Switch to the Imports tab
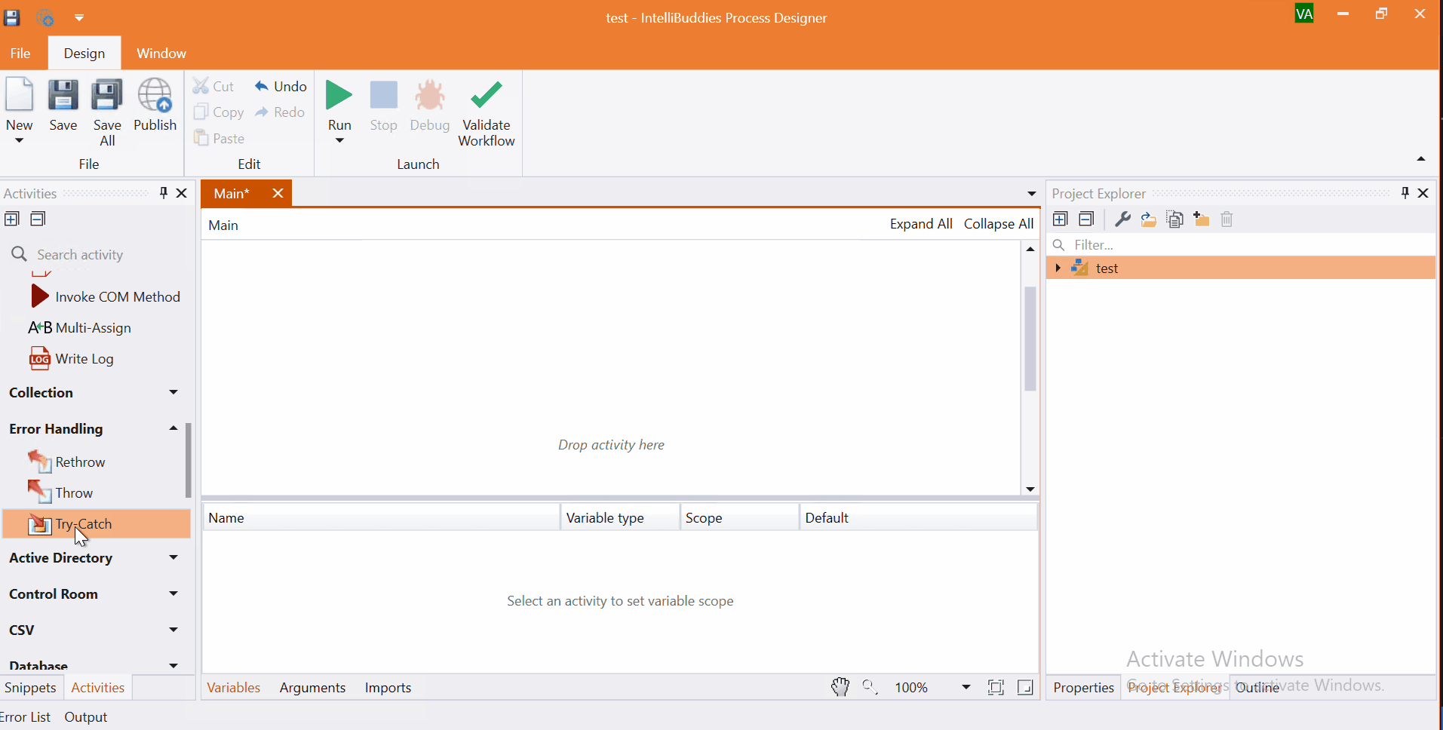Image resolution: width=1443 pixels, height=730 pixels. tap(388, 688)
